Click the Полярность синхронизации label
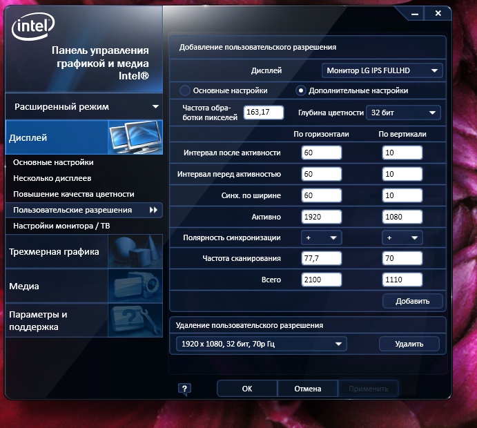This screenshot has height=428, width=477. pos(232,237)
